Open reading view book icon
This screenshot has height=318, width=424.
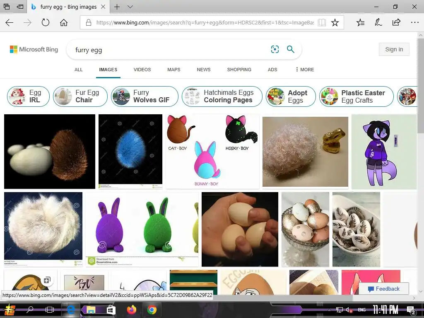(322, 22)
